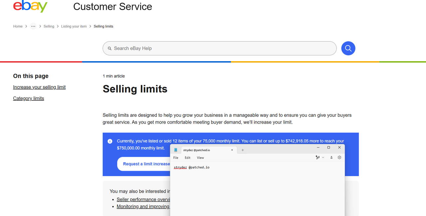Screen dimensions: 426x216
Task: Click the eBay logo
Action: (x=30, y=6)
